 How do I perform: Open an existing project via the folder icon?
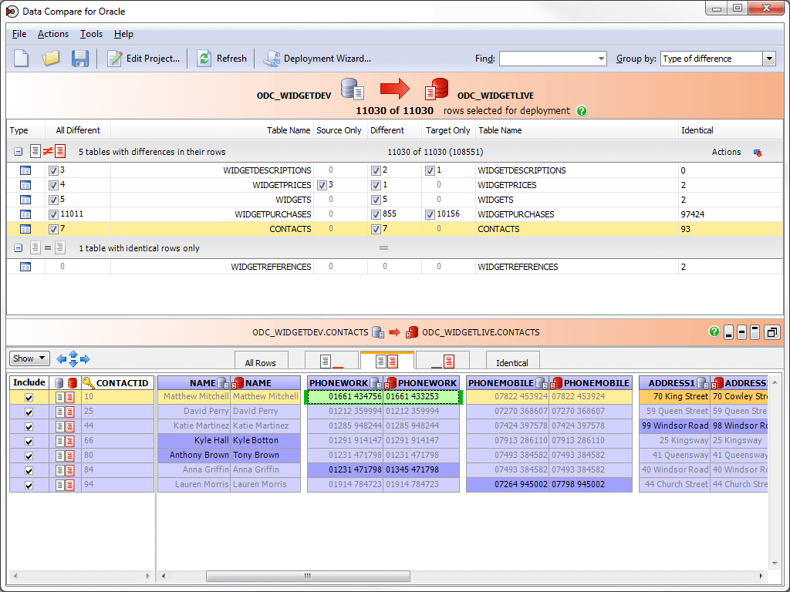point(50,58)
